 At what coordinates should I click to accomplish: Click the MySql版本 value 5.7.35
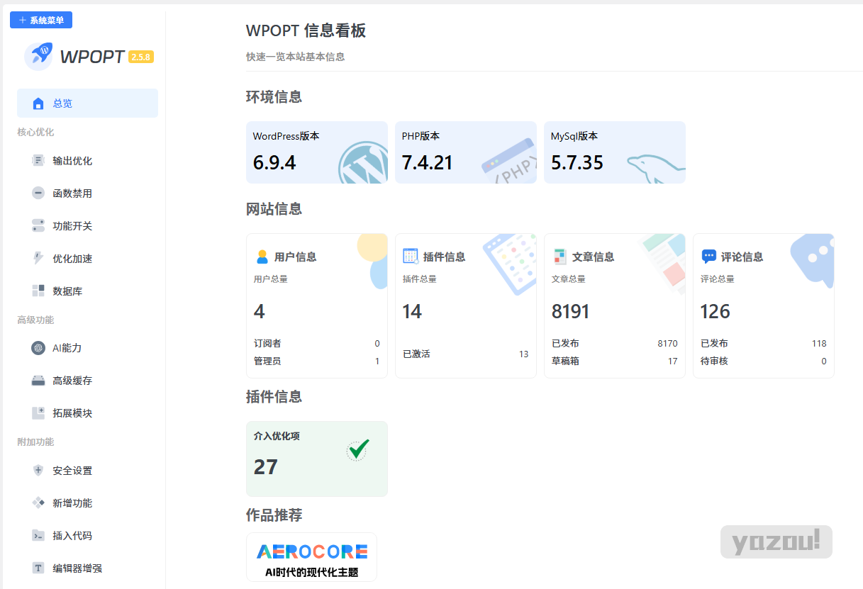[x=577, y=163]
